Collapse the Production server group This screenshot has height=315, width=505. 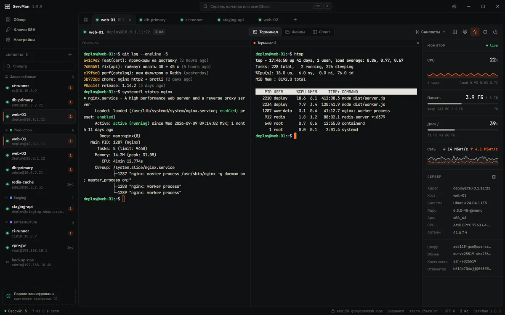39,130
